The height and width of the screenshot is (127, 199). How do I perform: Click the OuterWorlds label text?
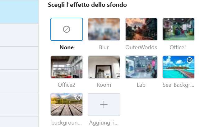pos(141,47)
